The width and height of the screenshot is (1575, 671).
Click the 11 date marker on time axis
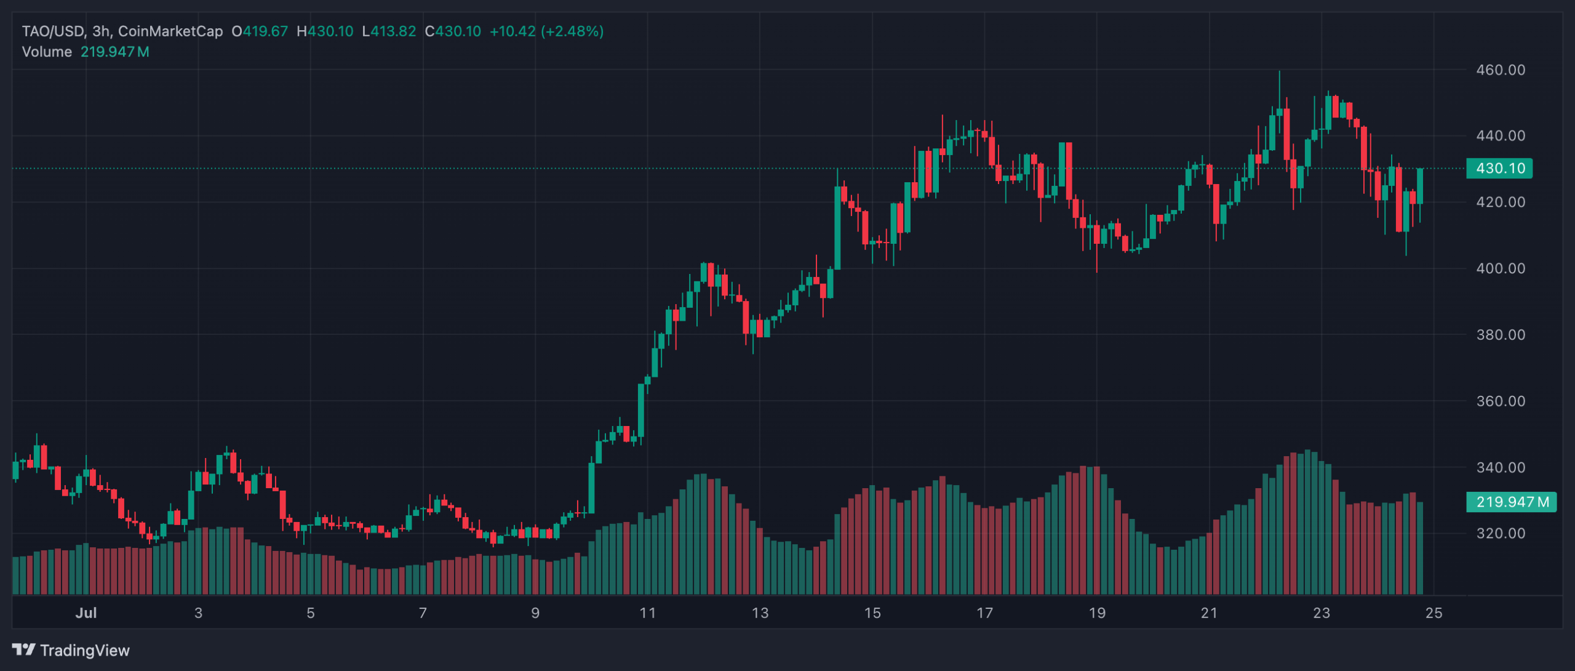647,613
